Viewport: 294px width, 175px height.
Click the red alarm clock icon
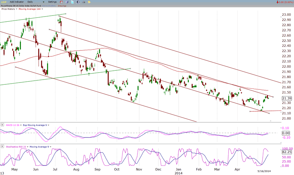click(x=61, y=2)
